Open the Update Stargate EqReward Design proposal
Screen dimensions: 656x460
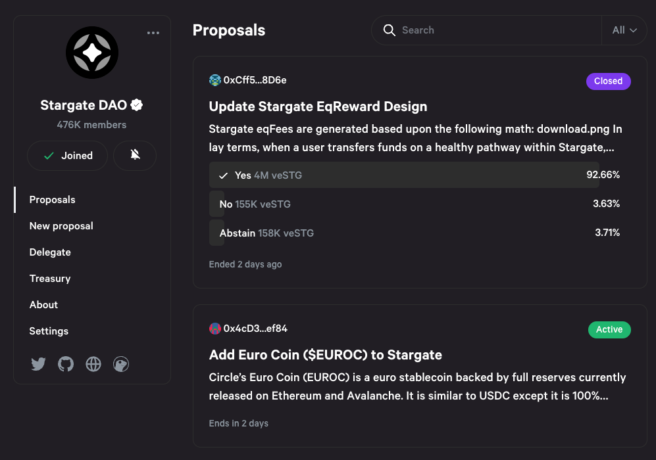tap(318, 106)
